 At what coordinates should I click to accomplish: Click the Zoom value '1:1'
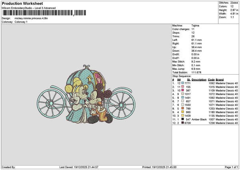pos(232,17)
